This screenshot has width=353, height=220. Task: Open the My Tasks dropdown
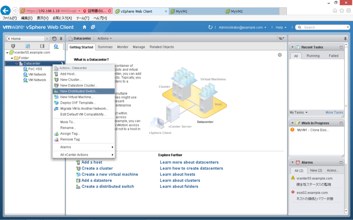click(299, 112)
